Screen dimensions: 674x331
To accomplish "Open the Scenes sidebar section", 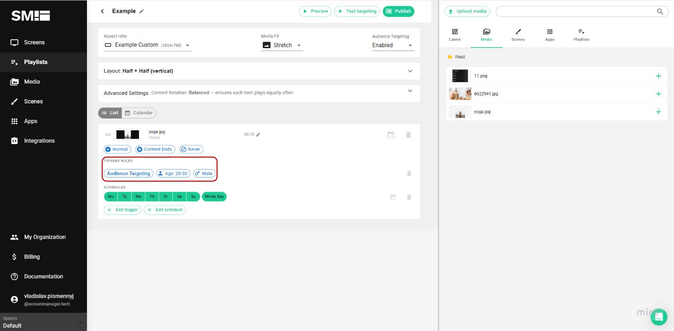I will tap(33, 102).
